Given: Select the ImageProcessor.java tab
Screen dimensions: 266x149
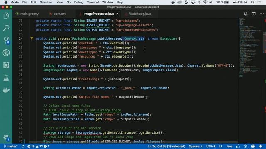Looking at the screenshot, I should (x=99, y=14).
